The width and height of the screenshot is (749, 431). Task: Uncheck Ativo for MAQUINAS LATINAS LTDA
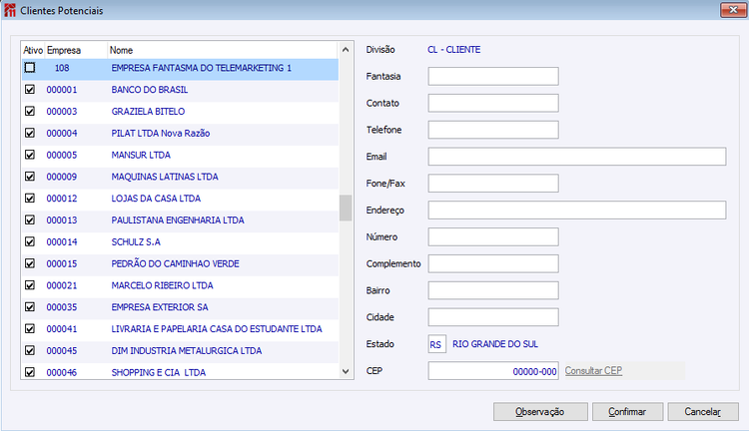tap(30, 177)
